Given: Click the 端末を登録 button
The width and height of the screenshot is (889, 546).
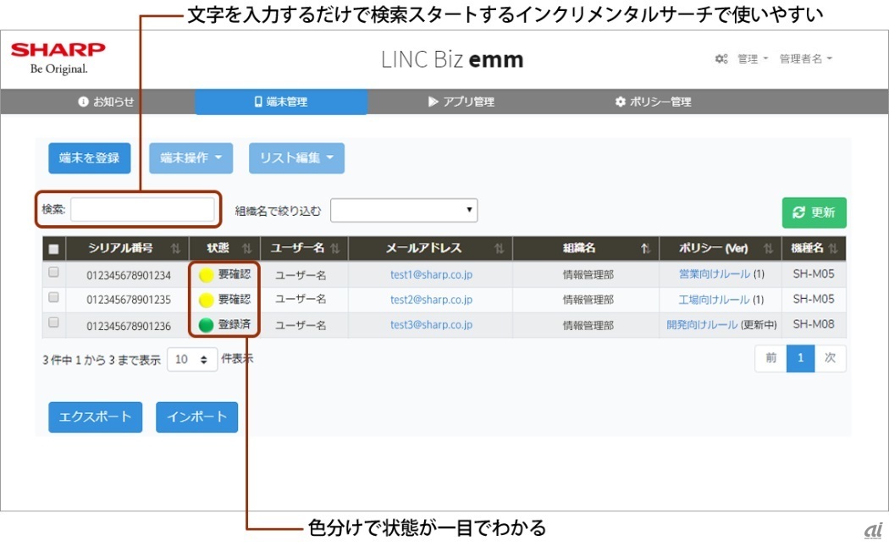Looking at the screenshot, I should [x=90, y=158].
